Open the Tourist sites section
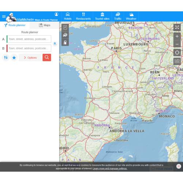The image size is (183, 183). pyautogui.click(x=102, y=16)
